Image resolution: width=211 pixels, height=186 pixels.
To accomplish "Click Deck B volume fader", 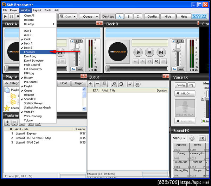I will (x=178, y=50).
